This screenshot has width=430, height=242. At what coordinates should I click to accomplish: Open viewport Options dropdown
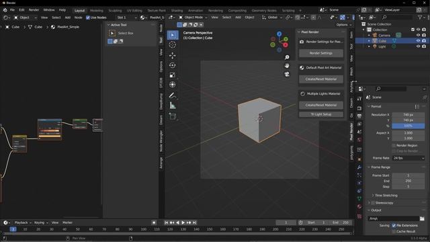pos(344,25)
